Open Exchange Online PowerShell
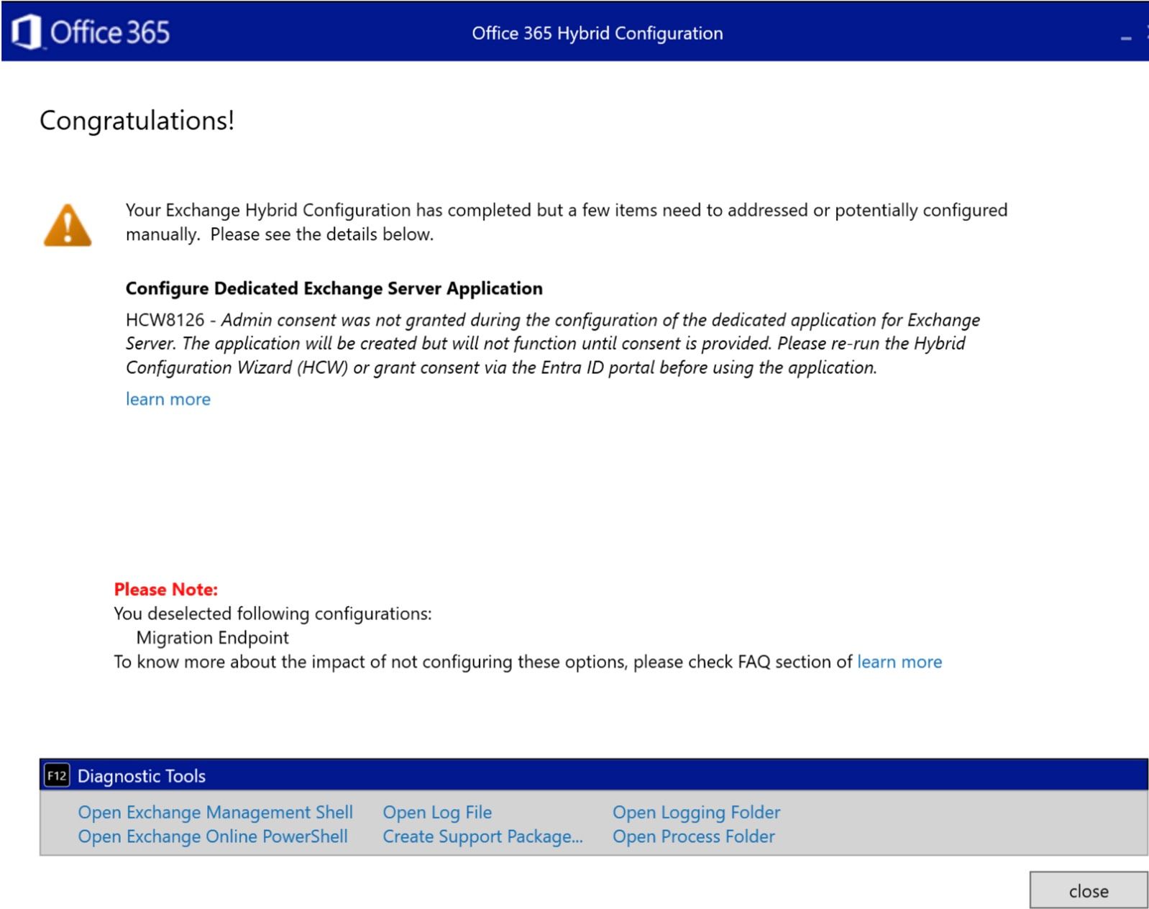This screenshot has height=909, width=1149. tap(213, 836)
